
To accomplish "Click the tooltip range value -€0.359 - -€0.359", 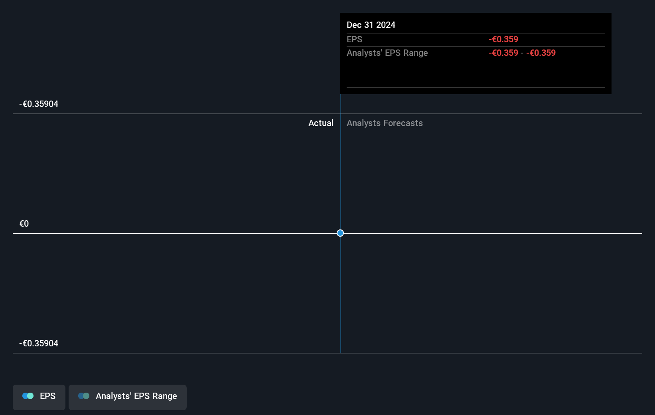I will (x=522, y=53).
